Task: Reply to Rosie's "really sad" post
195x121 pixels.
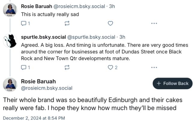Action: 25,23
